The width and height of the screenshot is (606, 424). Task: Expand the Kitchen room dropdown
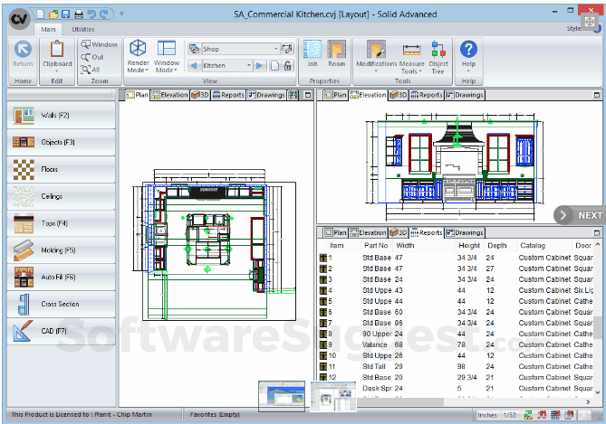tap(249, 66)
